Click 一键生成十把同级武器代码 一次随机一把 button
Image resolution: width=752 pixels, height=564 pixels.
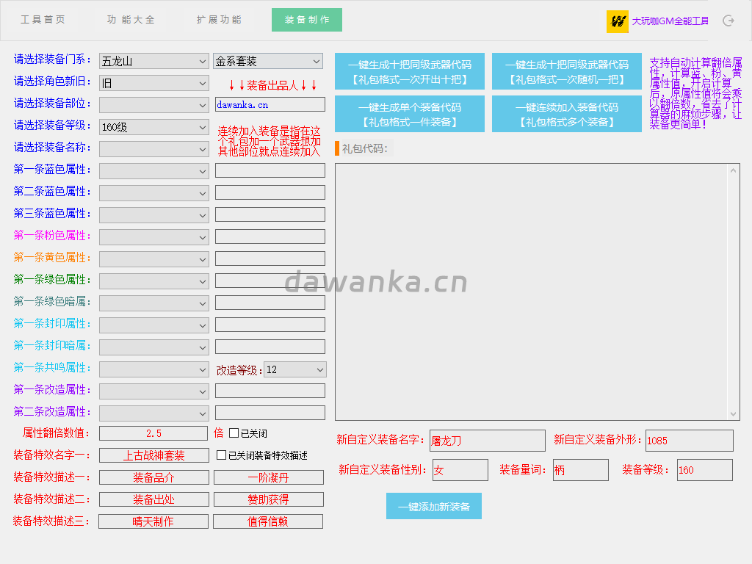pos(567,71)
